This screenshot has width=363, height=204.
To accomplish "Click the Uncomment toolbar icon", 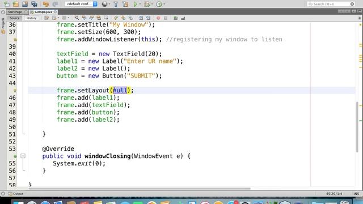I will [183, 18].
